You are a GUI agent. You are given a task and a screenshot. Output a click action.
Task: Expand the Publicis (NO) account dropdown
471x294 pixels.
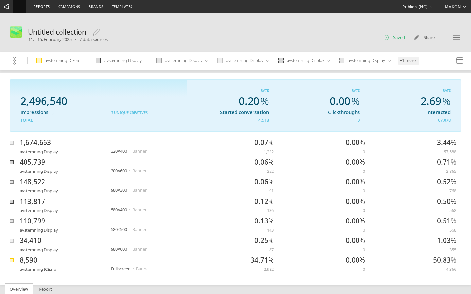[418, 7]
